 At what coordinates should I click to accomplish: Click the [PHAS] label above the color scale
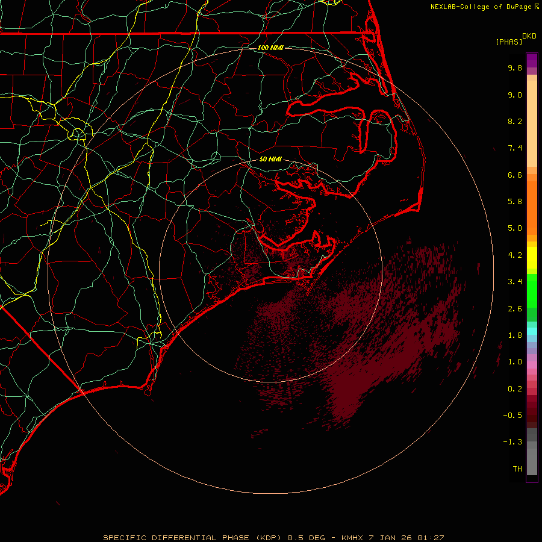[x=509, y=42]
